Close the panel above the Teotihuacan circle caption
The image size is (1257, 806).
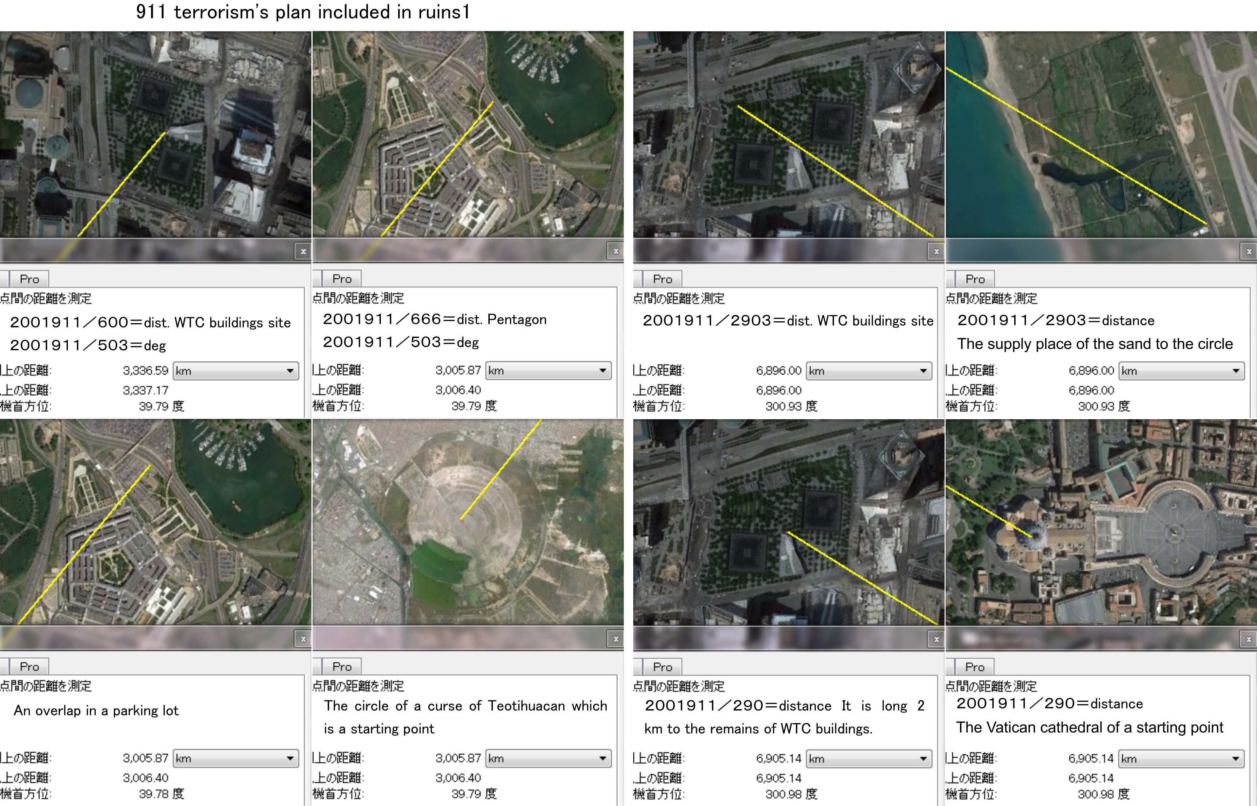coord(615,639)
